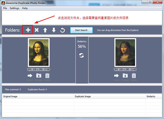
Task: Reset the folder list with the circular arrow
Action: point(62,30)
